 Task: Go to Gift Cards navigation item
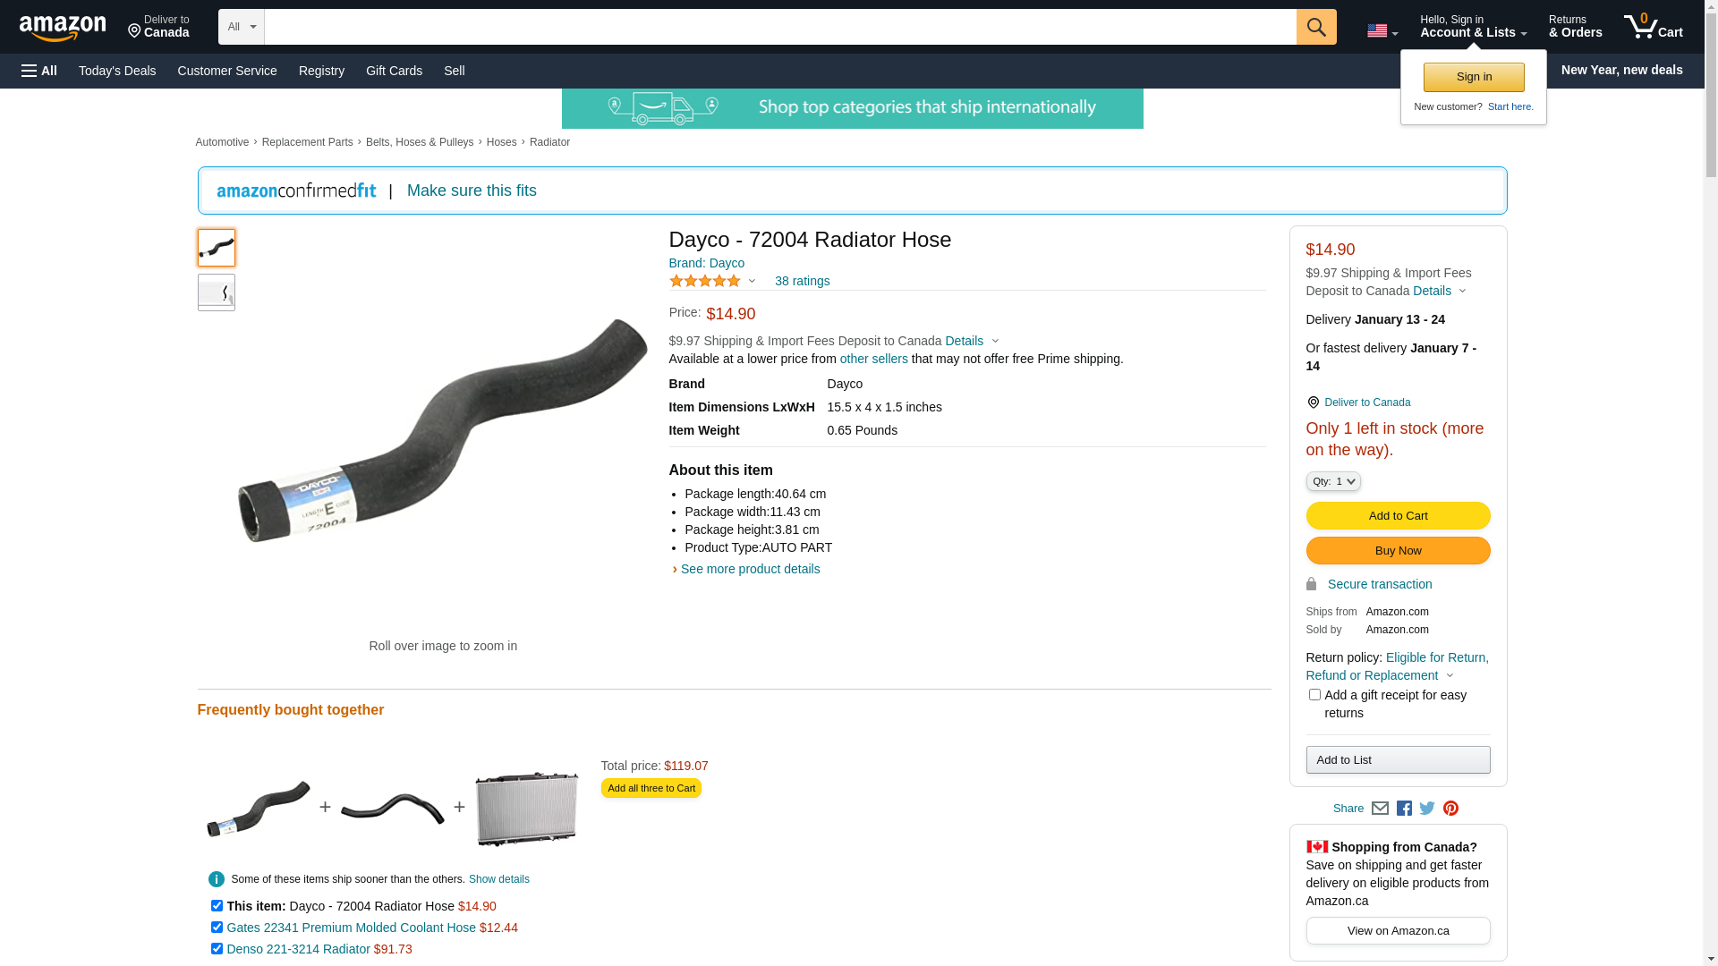tap(394, 71)
